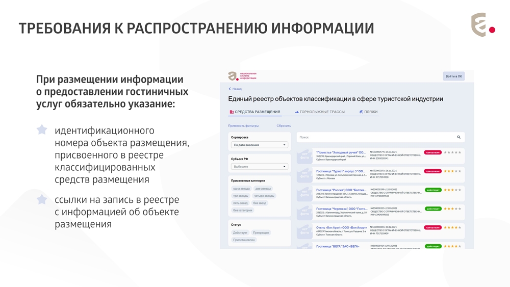The width and height of the screenshot is (510, 287).
Task: Open the Гостиница БЕГА entry
Action: 338,246
